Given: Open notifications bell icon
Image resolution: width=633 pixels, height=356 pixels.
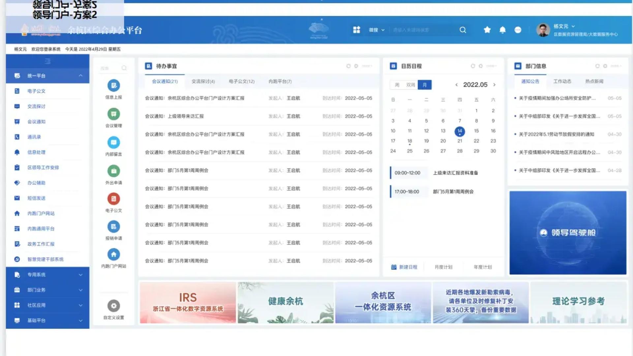Looking at the screenshot, I should (502, 30).
